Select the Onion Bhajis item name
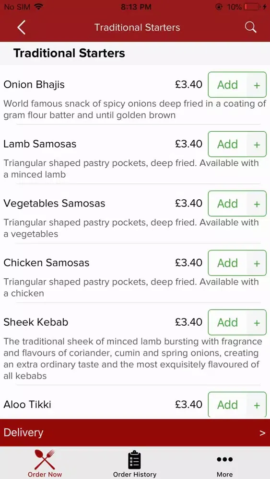Viewport: 270px width, 479px height. (34, 85)
